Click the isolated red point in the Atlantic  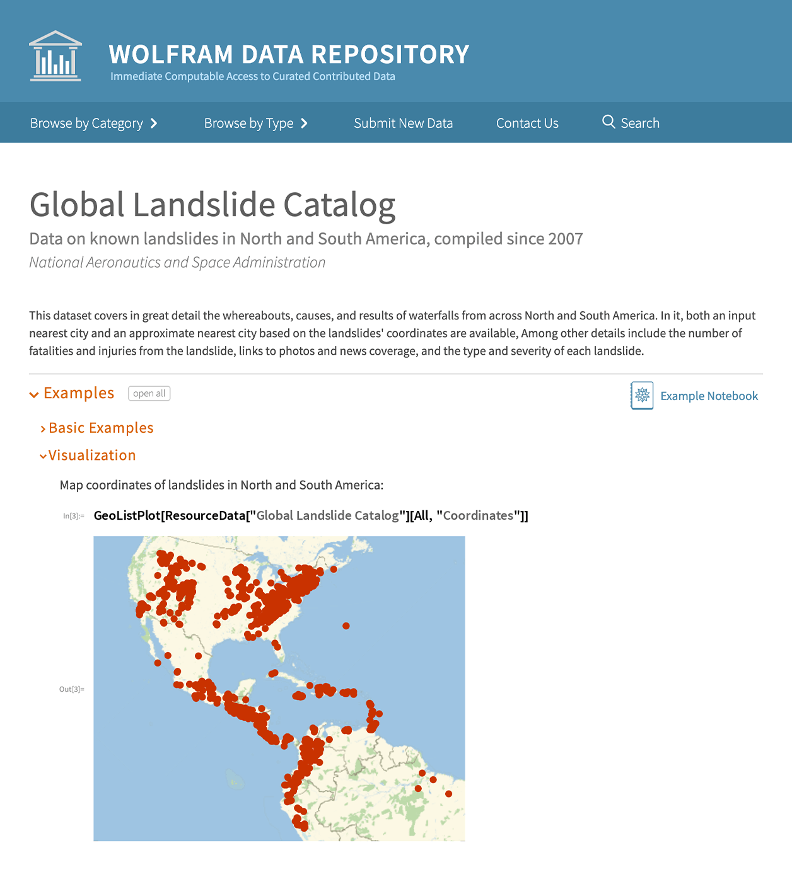[346, 626]
